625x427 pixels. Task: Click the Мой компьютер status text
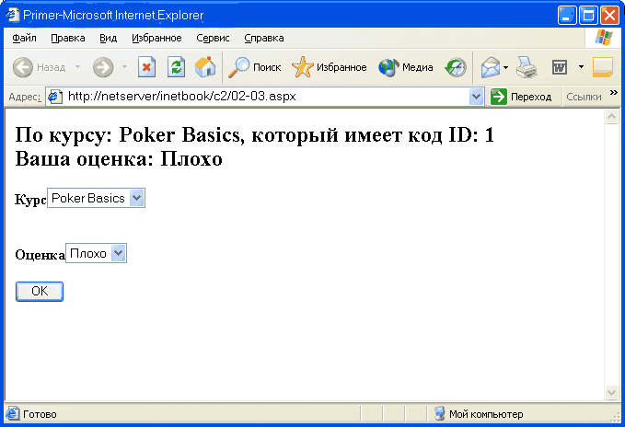coord(486,414)
